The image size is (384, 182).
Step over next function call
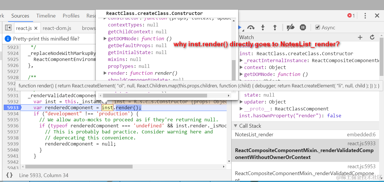(251, 28)
